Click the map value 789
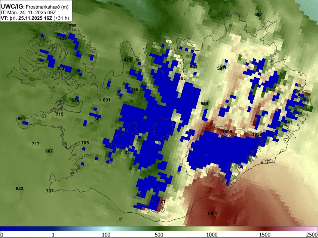This screenshot has height=238, width=318. point(73,26)
